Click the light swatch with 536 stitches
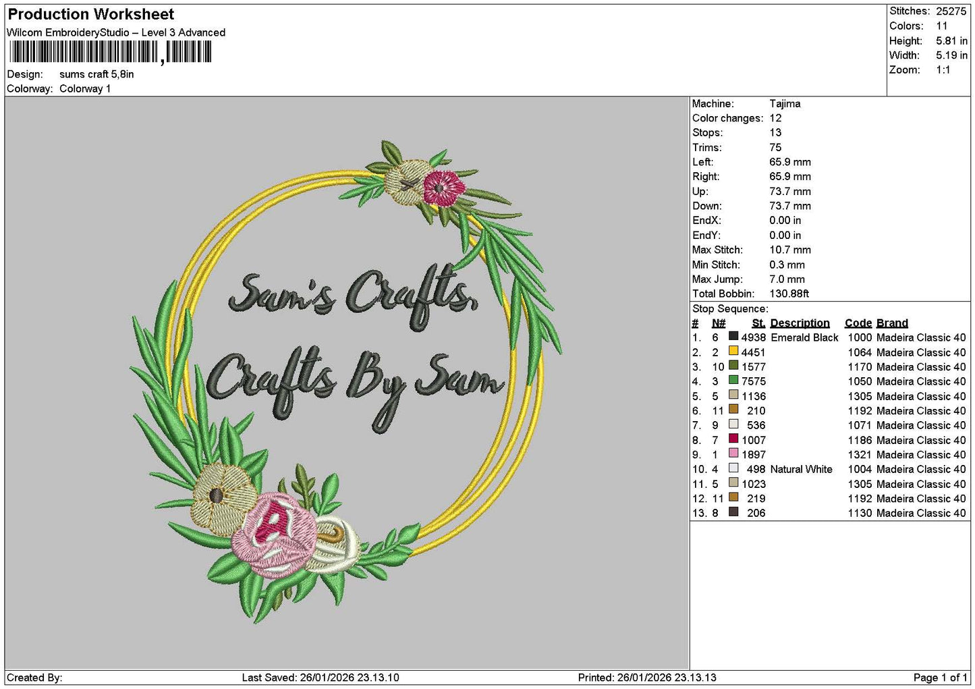975x689 pixels. [x=733, y=424]
